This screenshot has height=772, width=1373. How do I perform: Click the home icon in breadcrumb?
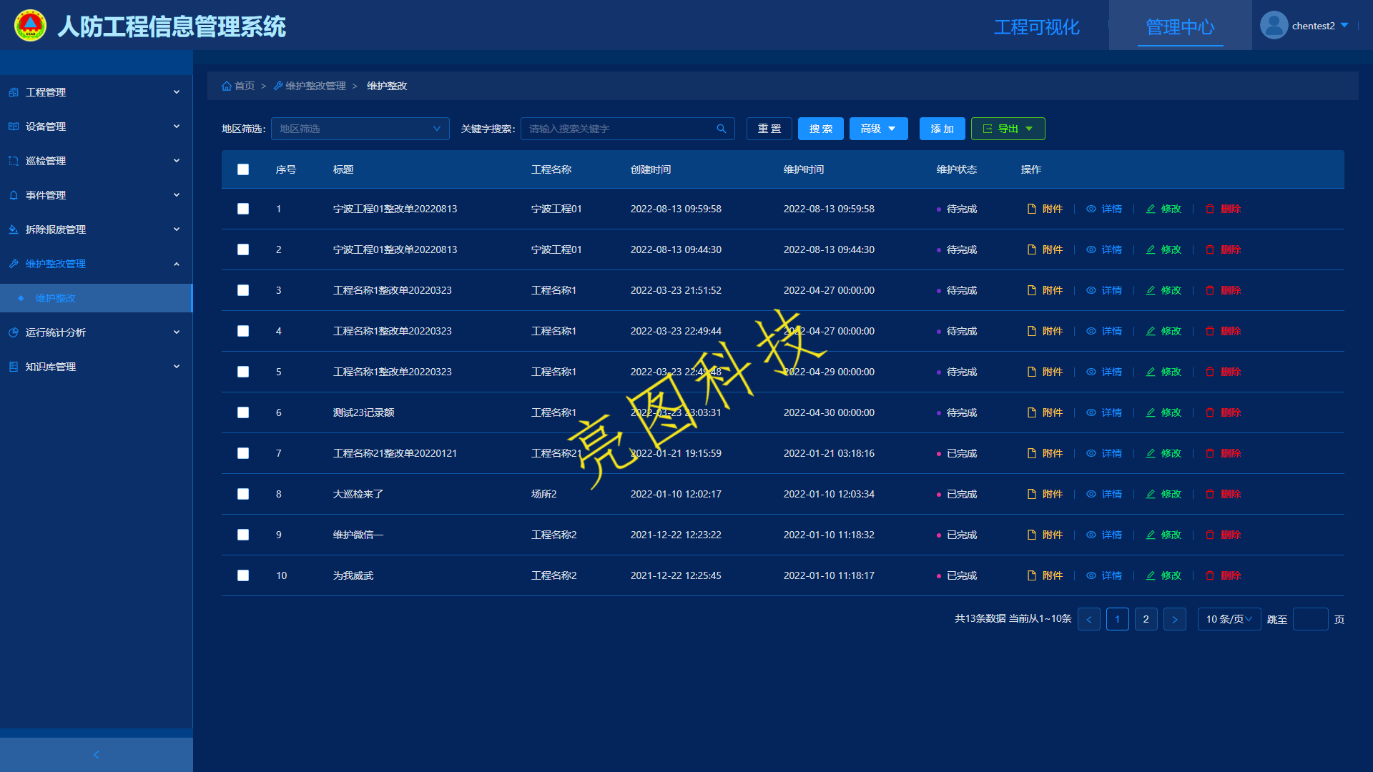point(227,86)
